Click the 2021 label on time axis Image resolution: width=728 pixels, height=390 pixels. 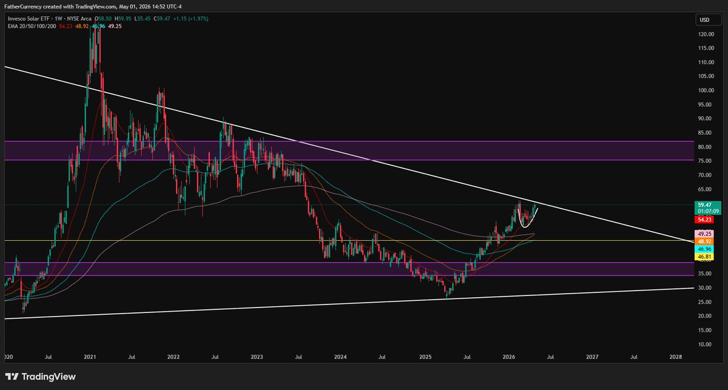pos(90,358)
